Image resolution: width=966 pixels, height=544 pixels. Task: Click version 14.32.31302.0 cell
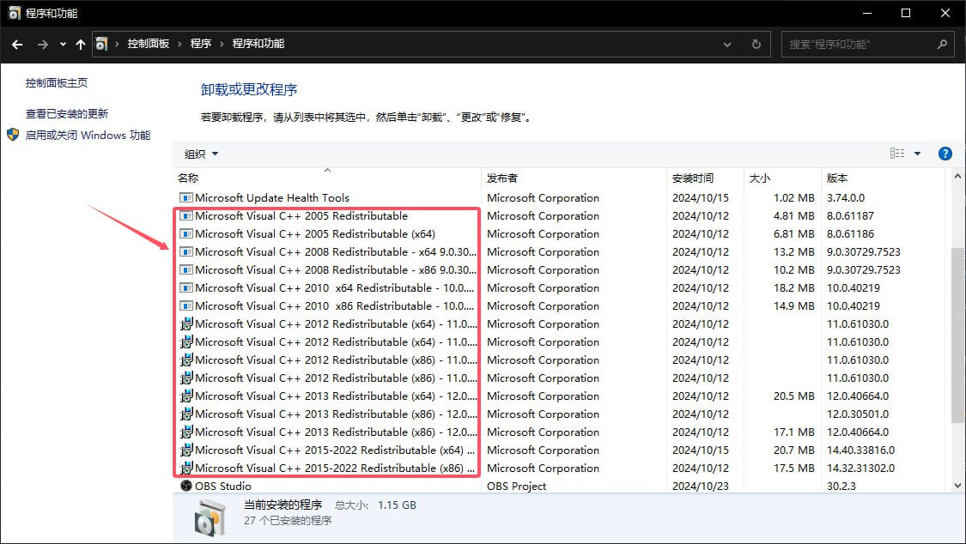tap(860, 468)
